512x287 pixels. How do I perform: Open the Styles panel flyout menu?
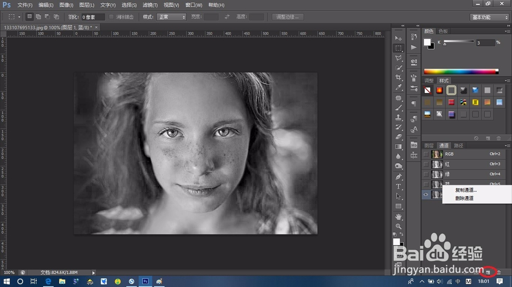coord(507,81)
